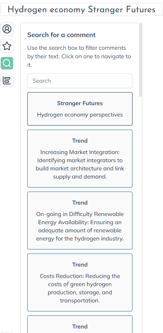
Task: Open the star favorites sidebar icon
Action: click(7, 46)
